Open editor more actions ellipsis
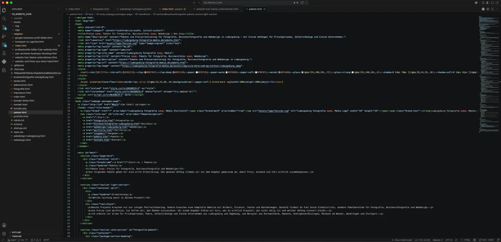The width and height of the screenshot is (501, 242). pyautogui.click(x=498, y=9)
